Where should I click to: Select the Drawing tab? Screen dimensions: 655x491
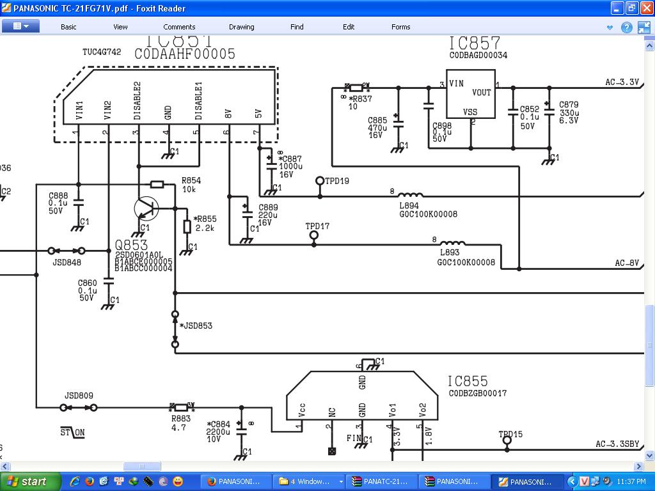click(x=241, y=27)
